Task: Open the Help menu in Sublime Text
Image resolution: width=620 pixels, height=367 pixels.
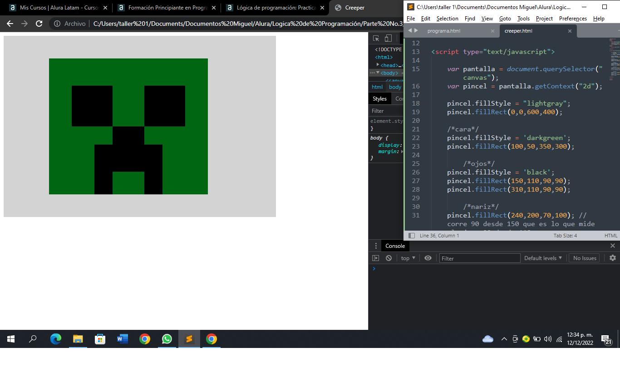Action: click(599, 18)
